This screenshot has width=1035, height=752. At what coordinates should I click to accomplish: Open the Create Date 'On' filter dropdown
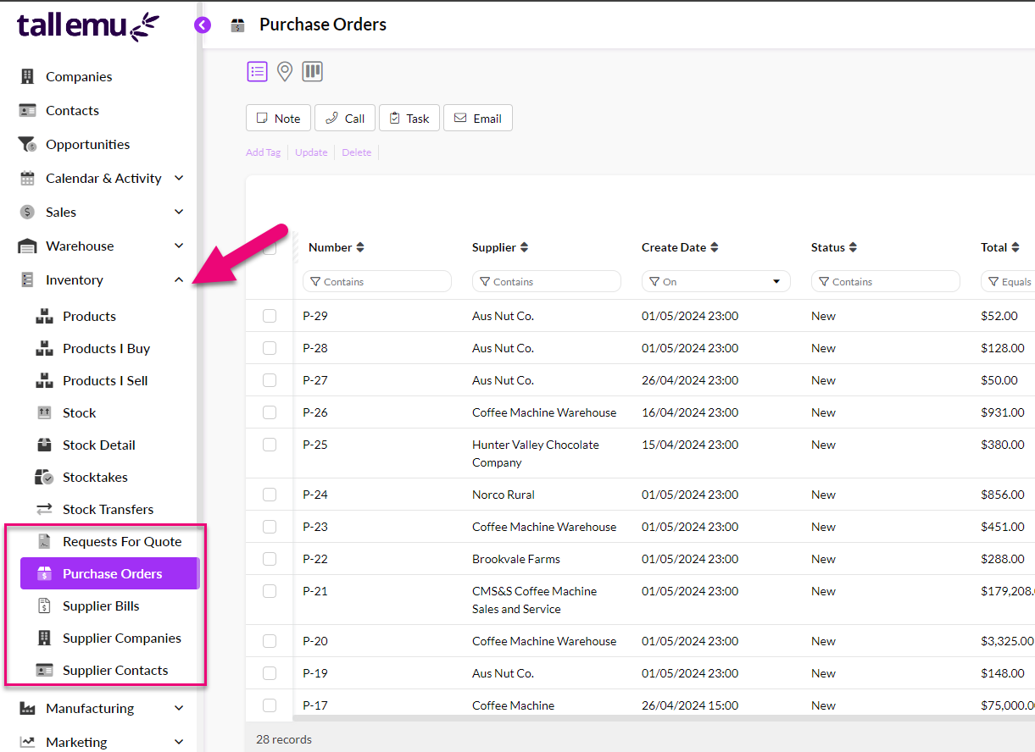[775, 280]
